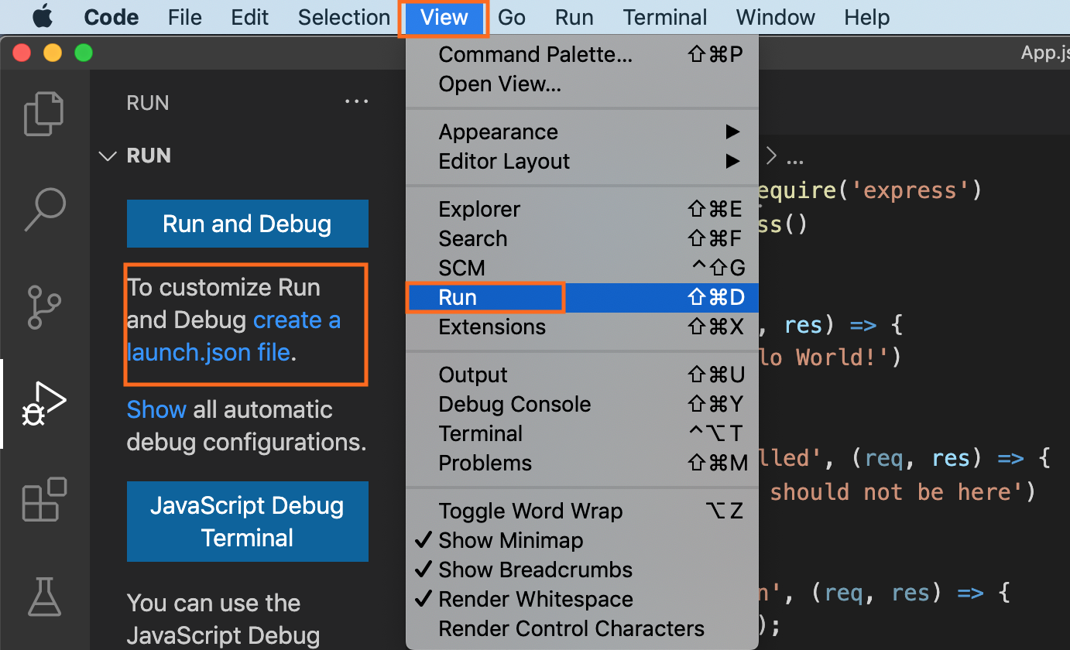Open the Apple menu

click(x=43, y=16)
